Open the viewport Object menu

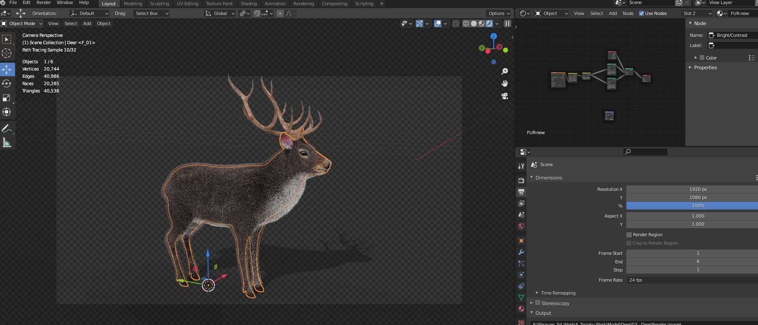(104, 24)
